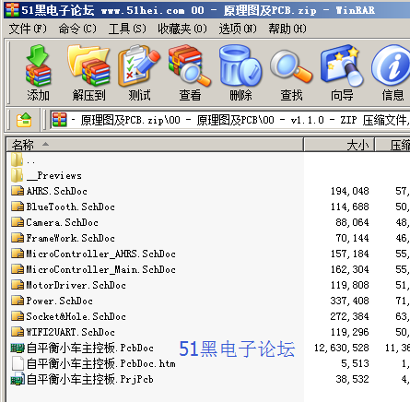This screenshot has width=410, height=402.
Task: Open the 收藏夹(O) menu
Action: pos(182,29)
